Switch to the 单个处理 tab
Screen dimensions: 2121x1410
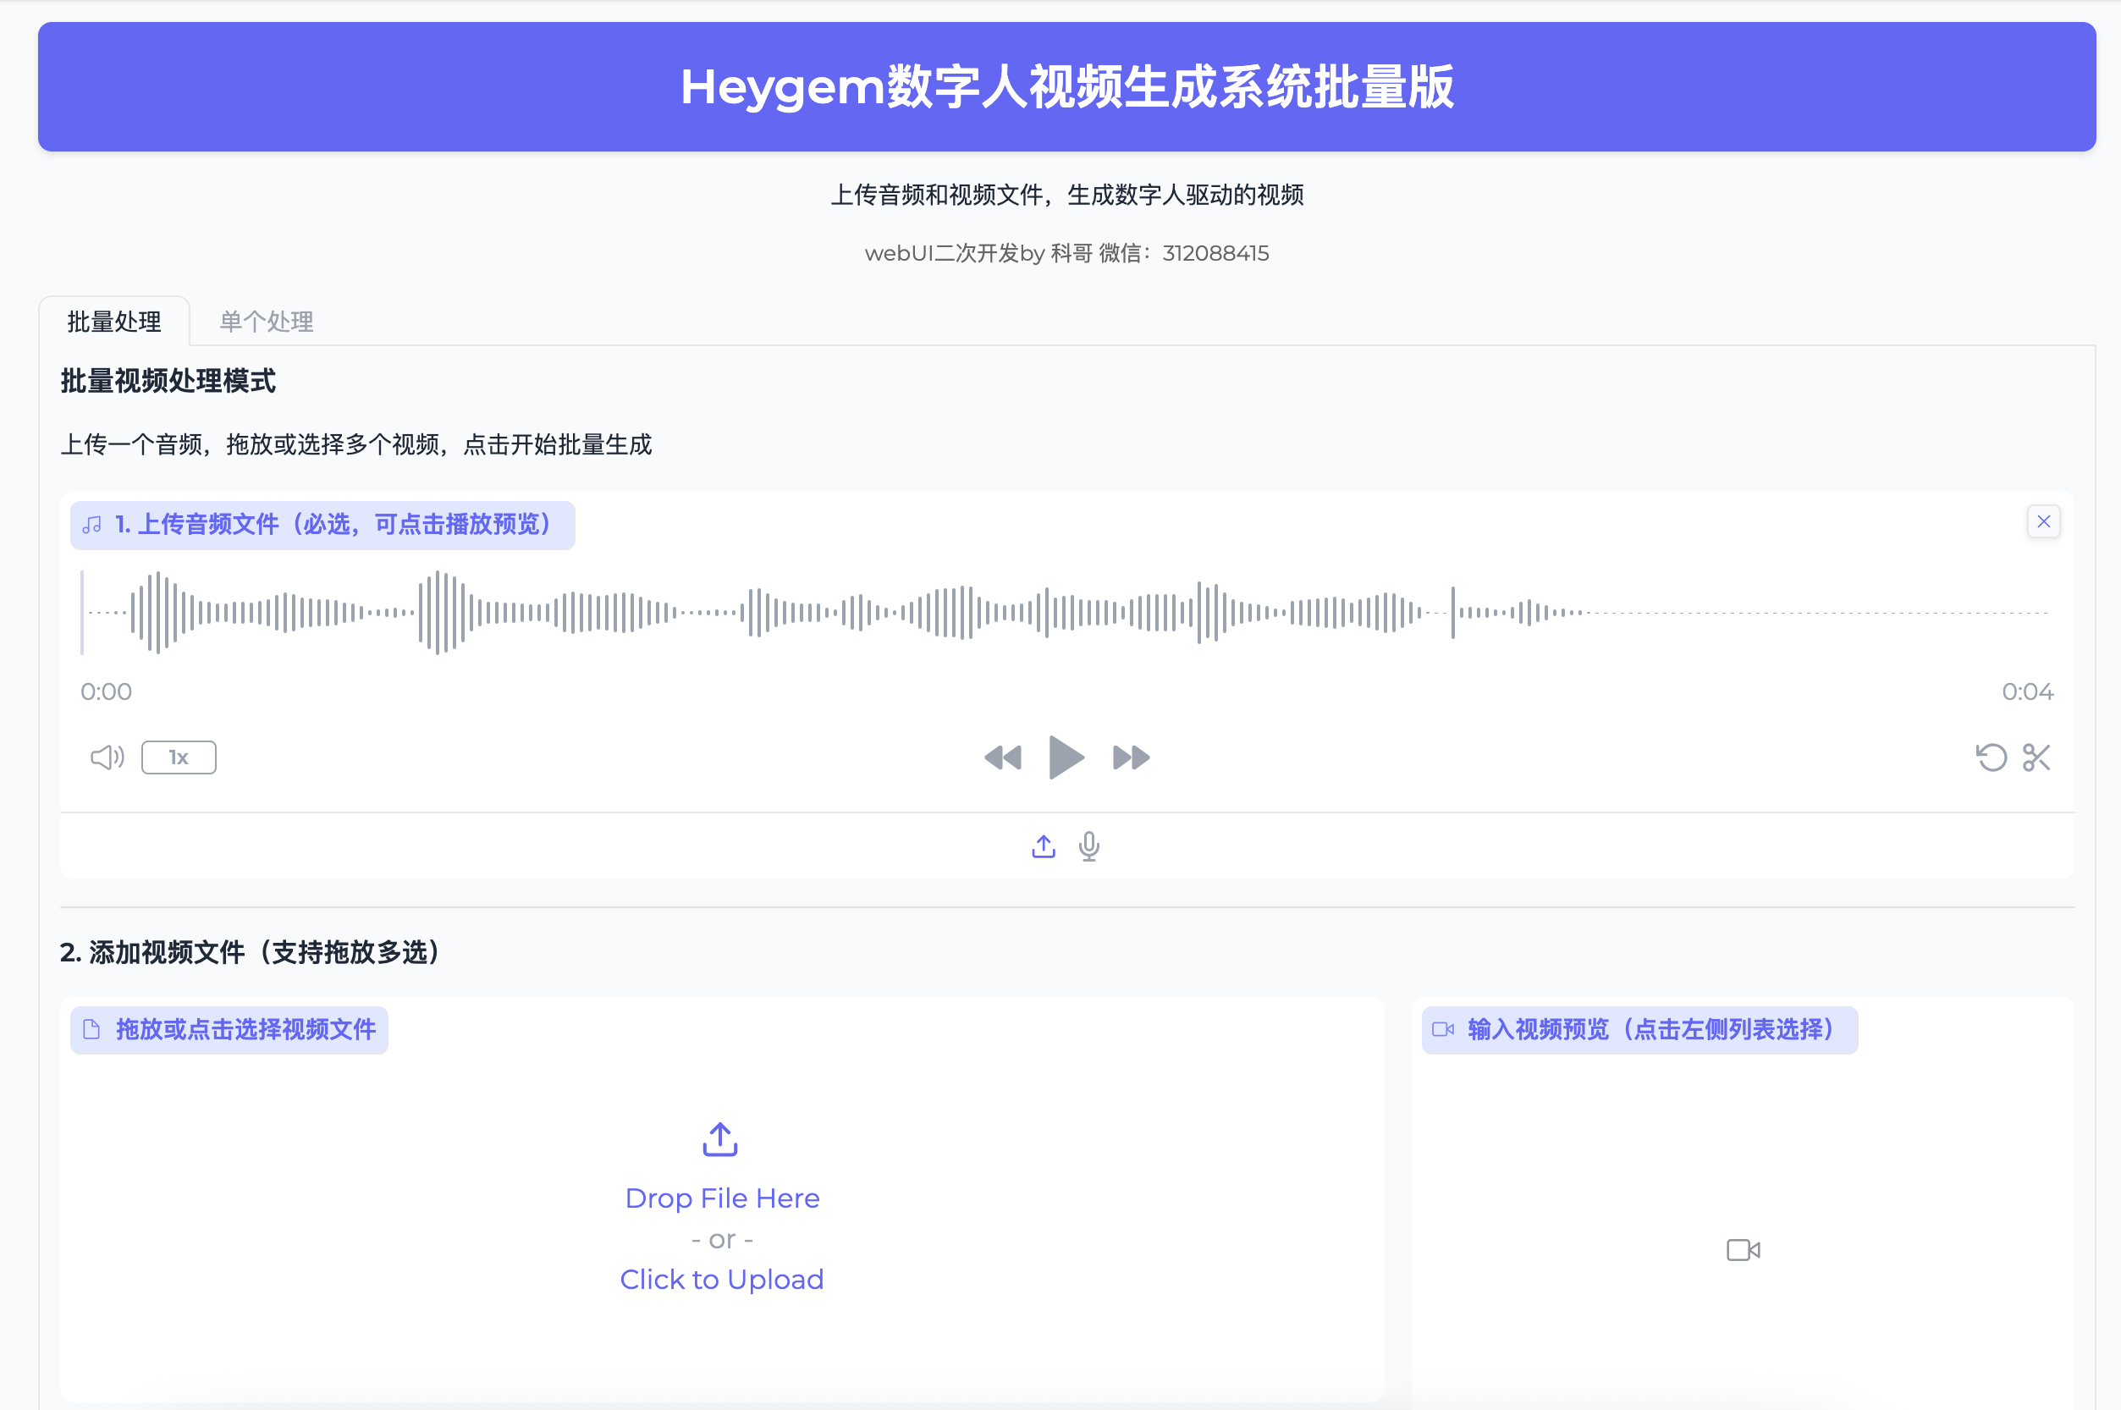click(x=266, y=322)
